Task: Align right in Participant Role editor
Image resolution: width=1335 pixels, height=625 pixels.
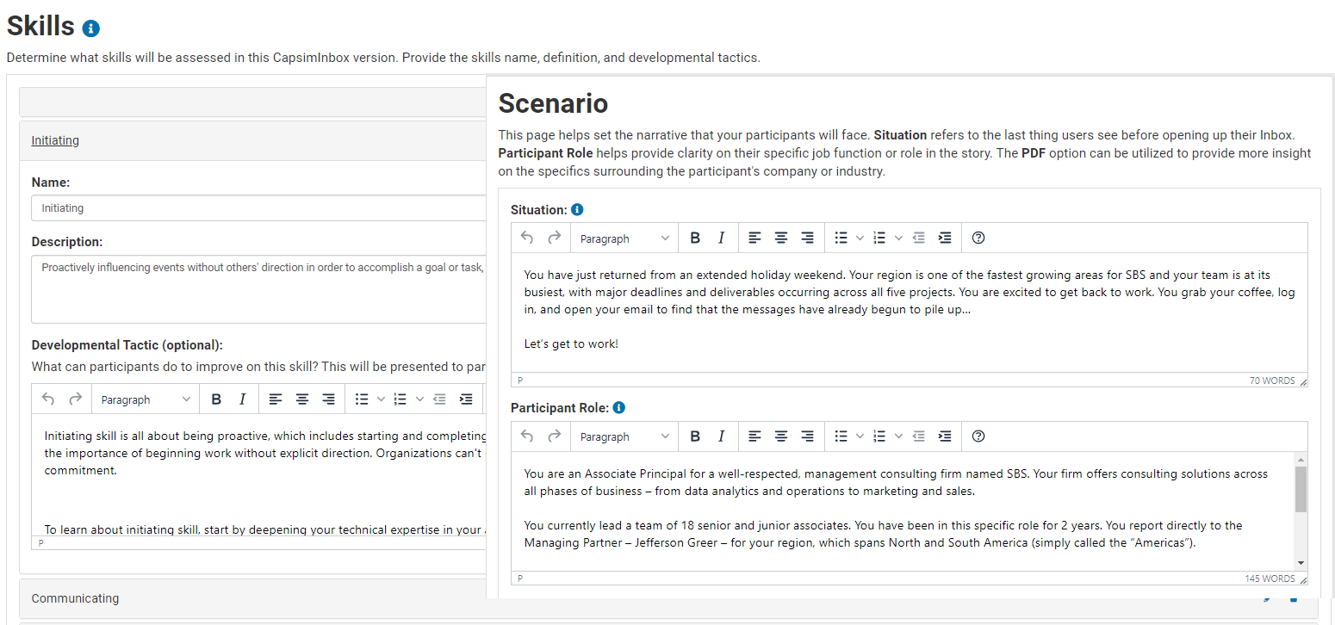Action: pyautogui.click(x=807, y=436)
